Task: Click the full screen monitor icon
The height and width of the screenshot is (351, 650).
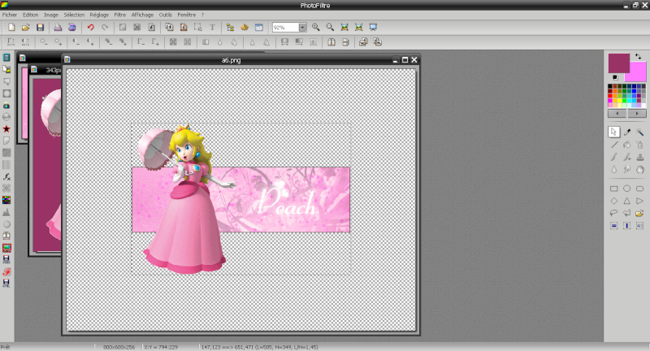Action: 373,28
